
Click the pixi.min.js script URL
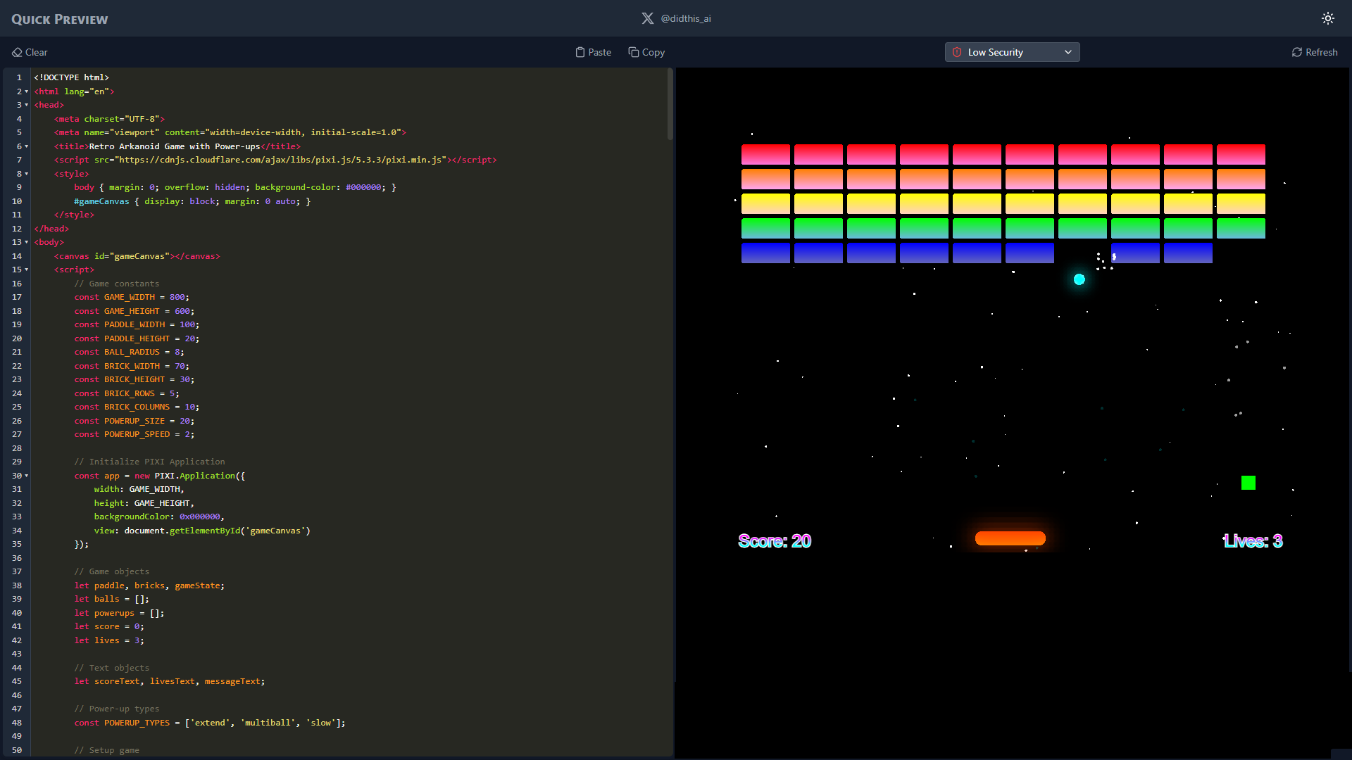click(282, 160)
